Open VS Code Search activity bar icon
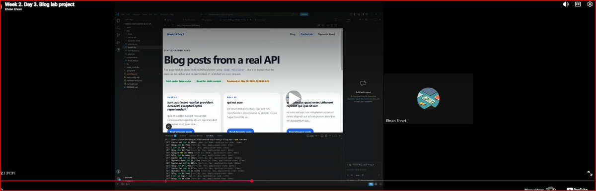This screenshot has height=191, width=596. point(118,28)
